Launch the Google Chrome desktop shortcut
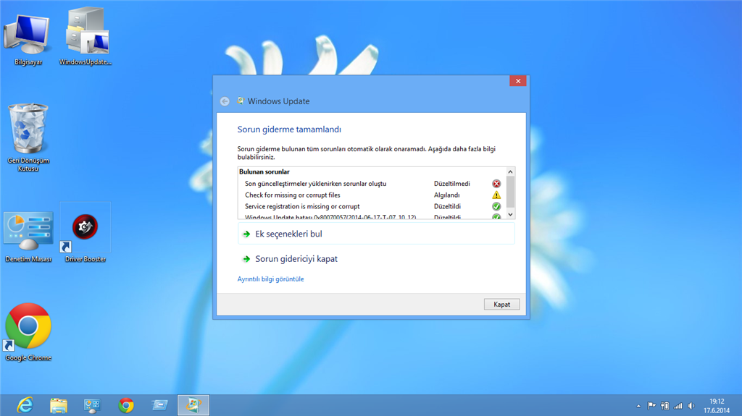 click(x=28, y=332)
